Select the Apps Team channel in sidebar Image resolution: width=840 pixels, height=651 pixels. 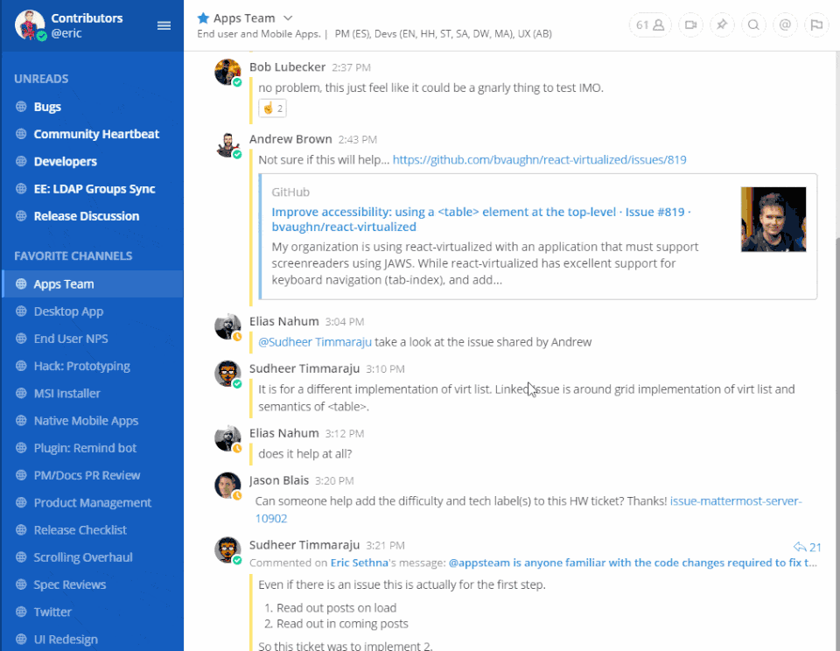(92, 284)
